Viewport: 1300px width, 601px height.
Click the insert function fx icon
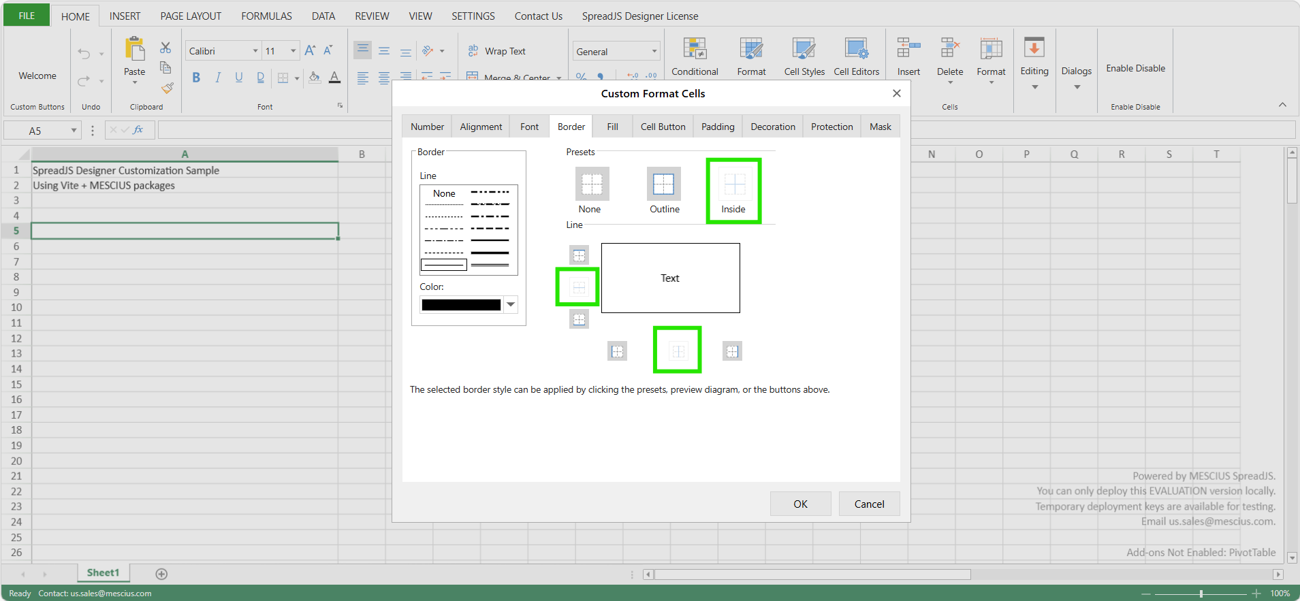pos(138,130)
